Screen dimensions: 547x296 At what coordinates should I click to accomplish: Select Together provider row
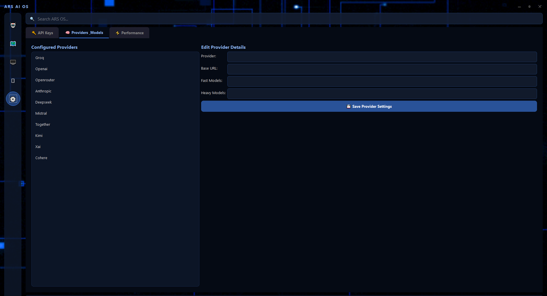click(115, 124)
